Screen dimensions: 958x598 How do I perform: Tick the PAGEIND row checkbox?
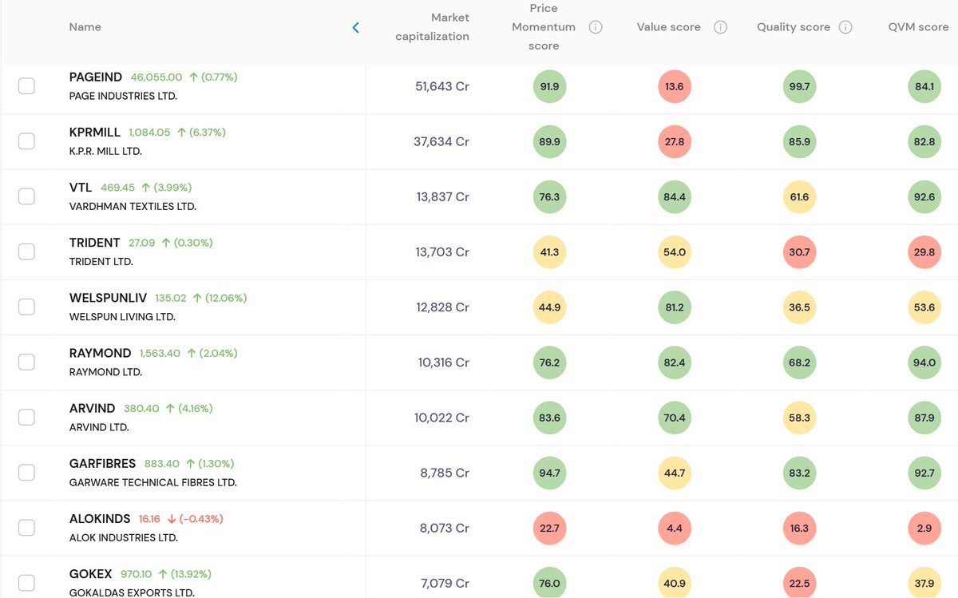[x=26, y=86]
